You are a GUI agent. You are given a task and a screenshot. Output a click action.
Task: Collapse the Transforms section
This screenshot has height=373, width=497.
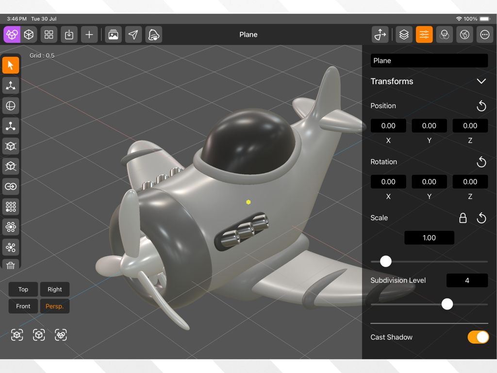pyautogui.click(x=481, y=81)
